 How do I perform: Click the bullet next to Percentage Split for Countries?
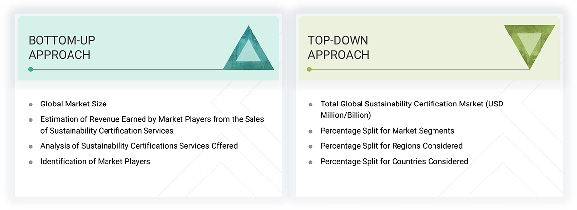(310, 162)
